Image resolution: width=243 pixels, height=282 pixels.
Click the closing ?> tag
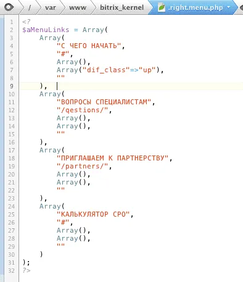pos(27,270)
